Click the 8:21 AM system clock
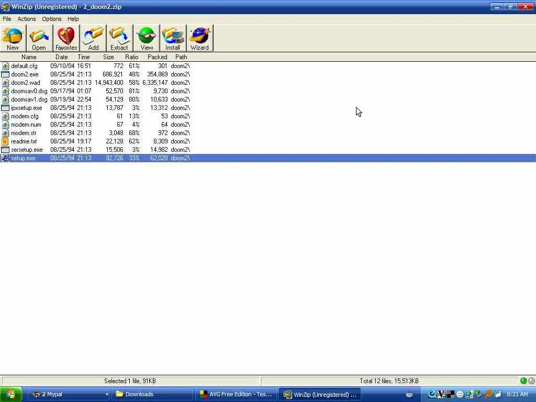Image resolution: width=536 pixels, height=402 pixels. coord(517,395)
